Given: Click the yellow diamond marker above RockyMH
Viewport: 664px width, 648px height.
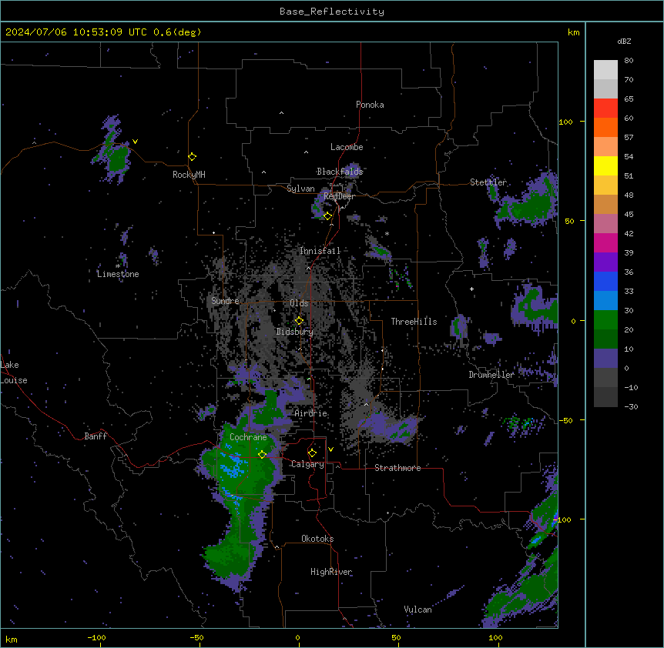Looking at the screenshot, I should pos(192,157).
